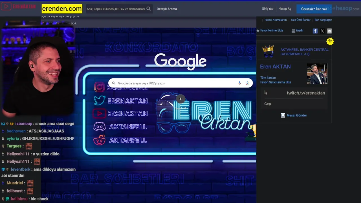This screenshot has height=203, width=361.
Task: Click Mesaj Gönder link
Action: point(297,115)
